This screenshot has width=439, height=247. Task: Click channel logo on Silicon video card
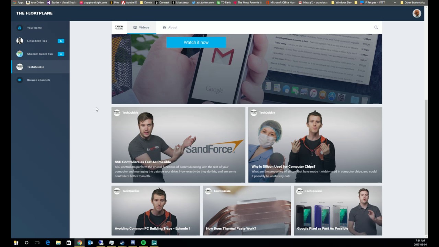254,113
